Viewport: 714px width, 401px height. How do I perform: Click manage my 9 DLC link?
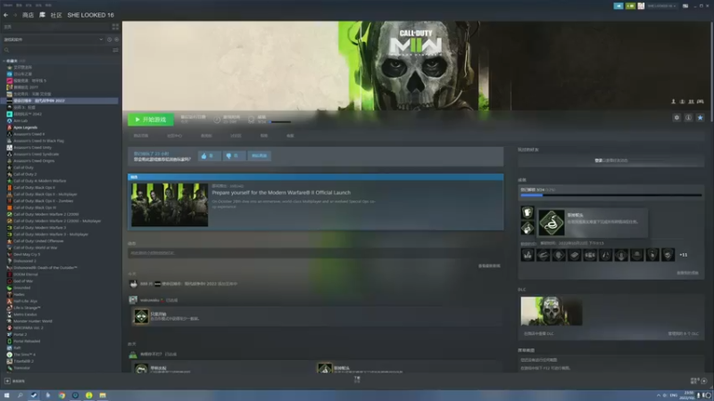point(683,333)
